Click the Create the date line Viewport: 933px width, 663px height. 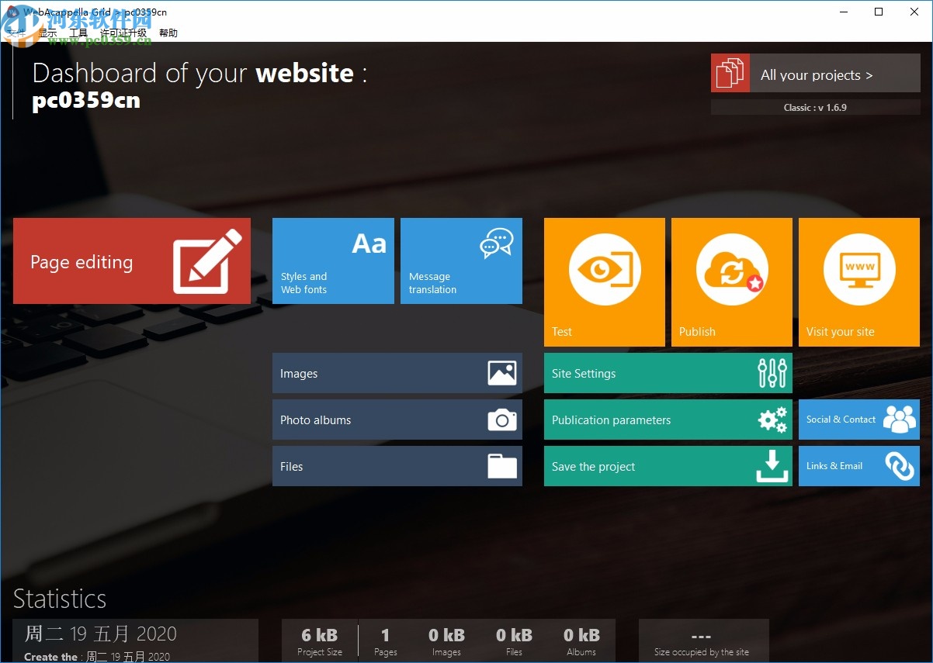(97, 657)
